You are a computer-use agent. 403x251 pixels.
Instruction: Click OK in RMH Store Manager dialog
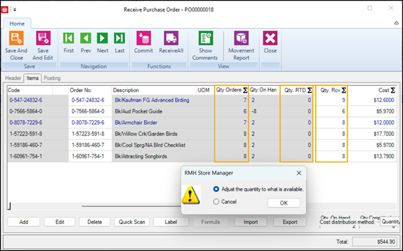click(x=283, y=203)
